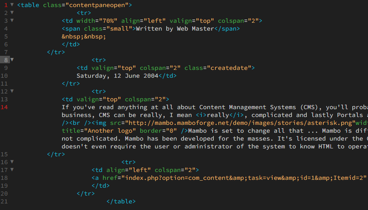The width and height of the screenshot is (368, 210).
Task: Click the <tr> tag on line 12
Action: (98, 91)
